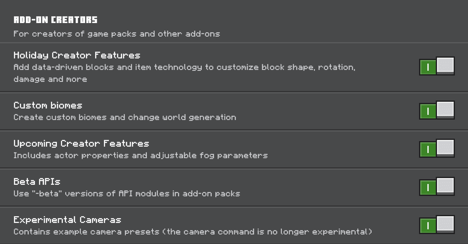Select the Experimental Cameras title
Screen dimensions: 468x244
click(68, 220)
